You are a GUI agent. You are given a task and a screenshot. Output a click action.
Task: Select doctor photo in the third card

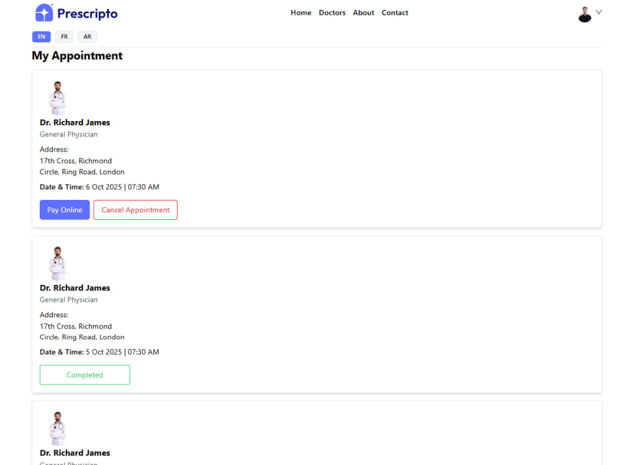pos(58,428)
